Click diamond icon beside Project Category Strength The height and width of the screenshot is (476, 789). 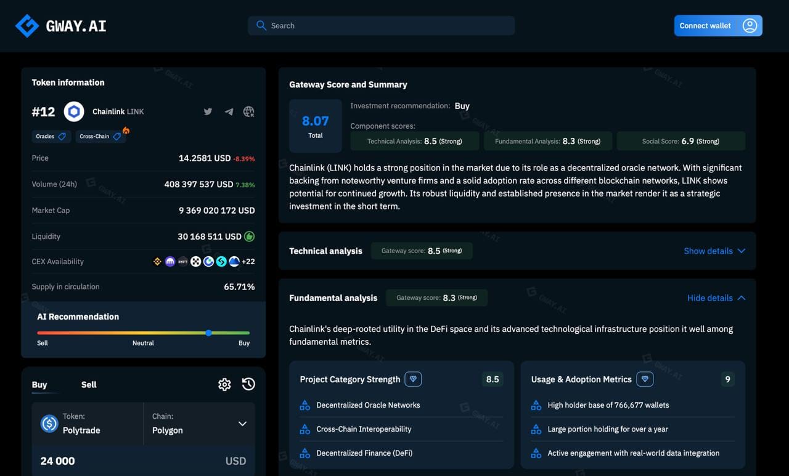point(413,379)
